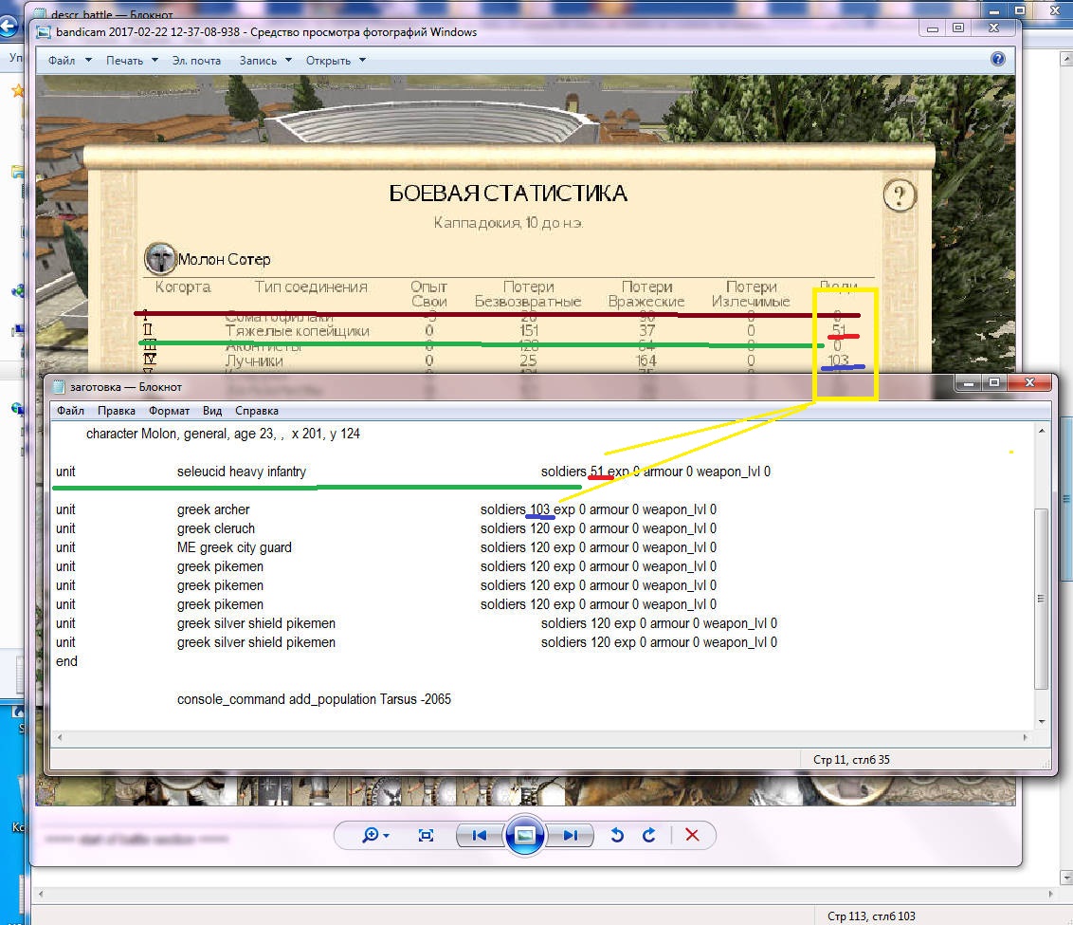Expand the Открыть dropdown menu

point(336,61)
